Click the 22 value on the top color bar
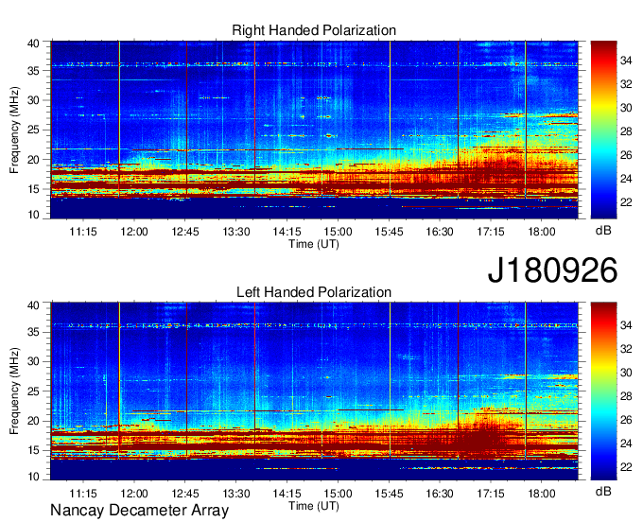 626,202
